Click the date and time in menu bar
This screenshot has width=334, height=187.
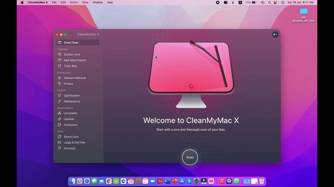click(x=301, y=3)
